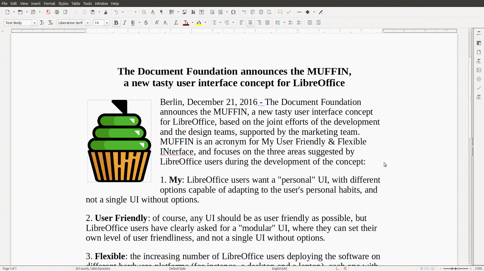Viewport: 484px width, 271px height.
Task: Click Page 1 of 1 status field
Action: coord(10,269)
